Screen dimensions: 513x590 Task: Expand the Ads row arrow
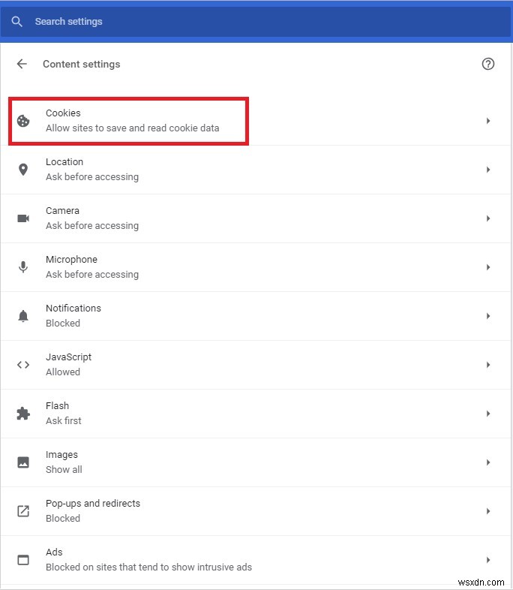[x=487, y=560]
